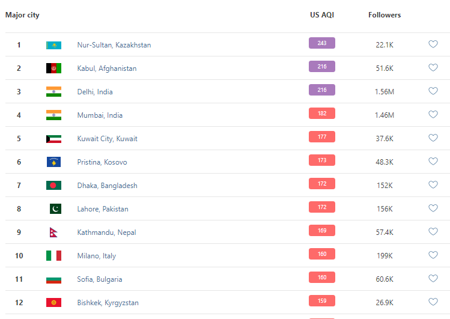
Task: Click the Kuwait flag icon
Action: [x=53, y=139]
